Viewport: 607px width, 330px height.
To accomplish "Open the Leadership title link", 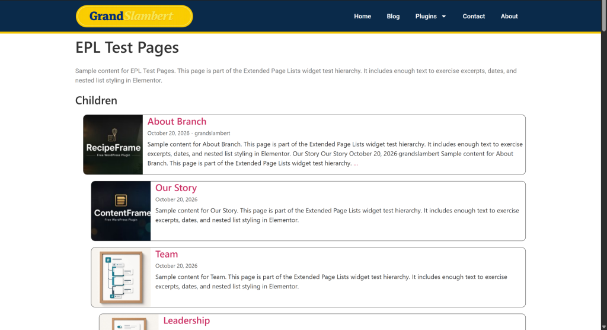I will coord(186,321).
